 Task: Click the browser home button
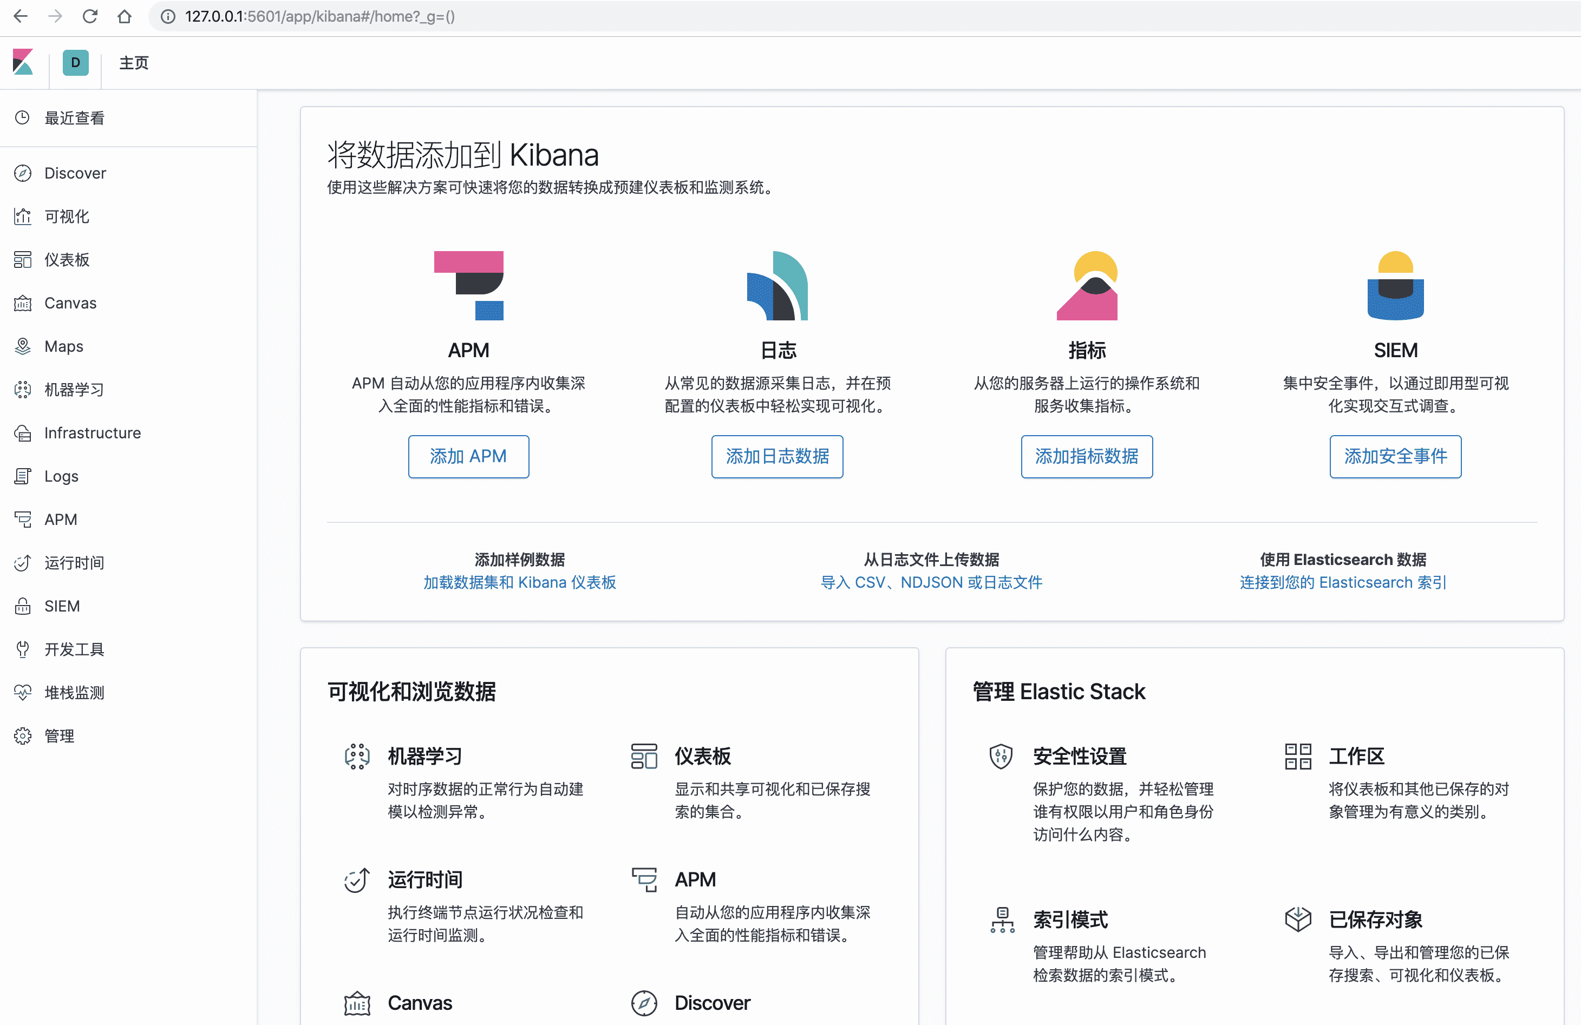[x=124, y=17]
